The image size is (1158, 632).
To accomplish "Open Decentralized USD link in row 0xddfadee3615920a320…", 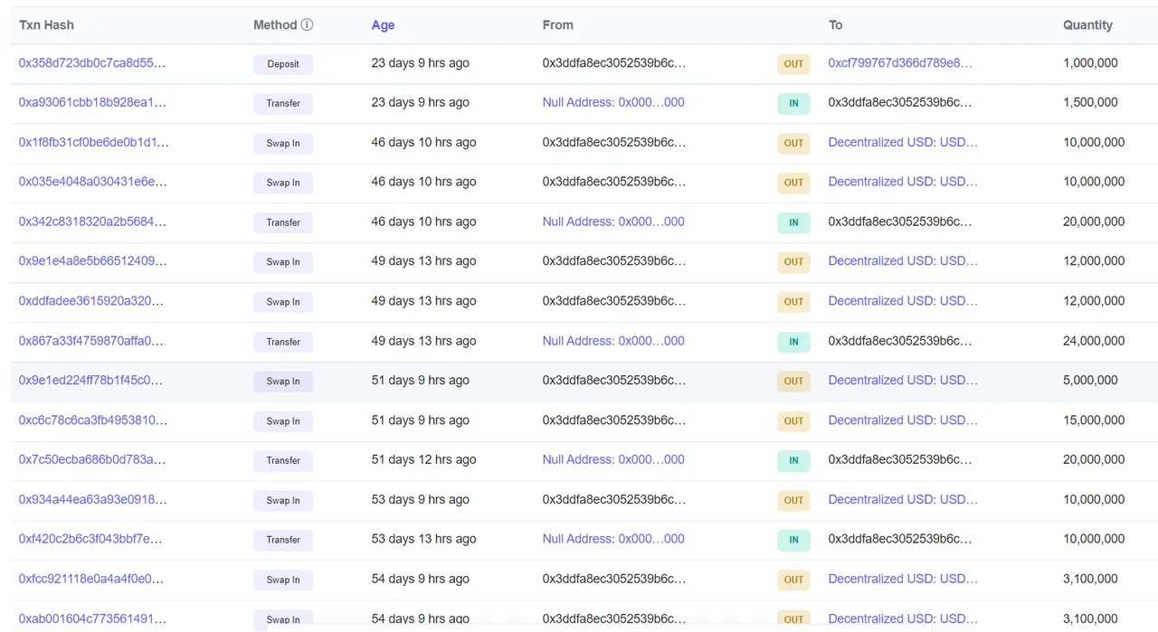I will [x=903, y=301].
